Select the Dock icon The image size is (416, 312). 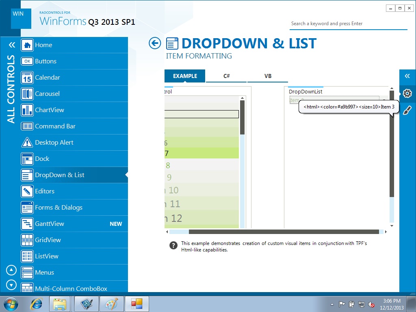pyautogui.click(x=27, y=159)
